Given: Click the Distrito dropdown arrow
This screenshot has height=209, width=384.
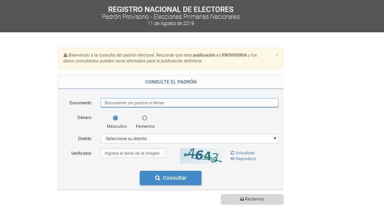Looking at the screenshot, I should 275,139.
